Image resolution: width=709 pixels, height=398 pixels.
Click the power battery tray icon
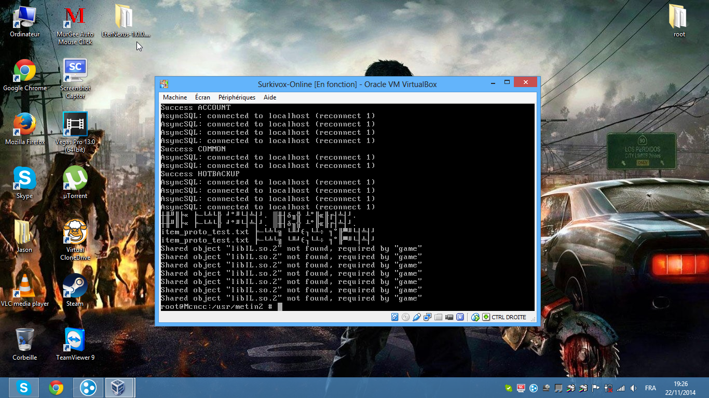click(x=608, y=388)
